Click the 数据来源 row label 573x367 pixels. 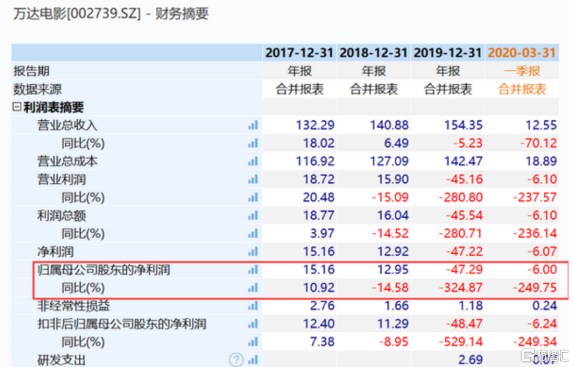click(x=38, y=89)
